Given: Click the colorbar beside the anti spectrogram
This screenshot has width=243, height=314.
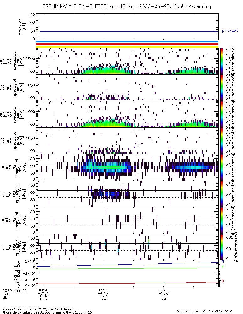Looking at the screenshot, I should click(x=221, y=88).
